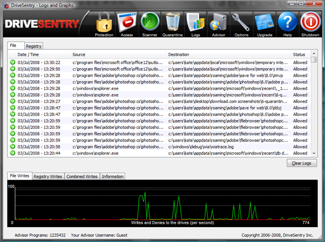The width and height of the screenshot is (325, 242).
Task: Click the Clear Logs button
Action: click(x=302, y=163)
